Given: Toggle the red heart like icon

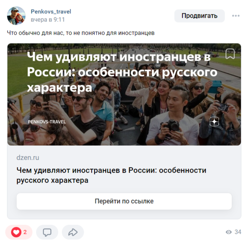Looking at the screenshot, I should [x=16, y=232].
